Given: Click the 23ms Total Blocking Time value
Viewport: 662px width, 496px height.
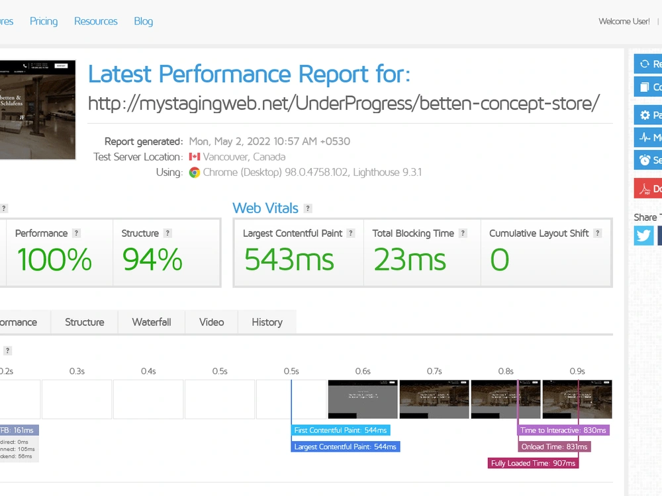Looking at the screenshot, I should [410, 259].
